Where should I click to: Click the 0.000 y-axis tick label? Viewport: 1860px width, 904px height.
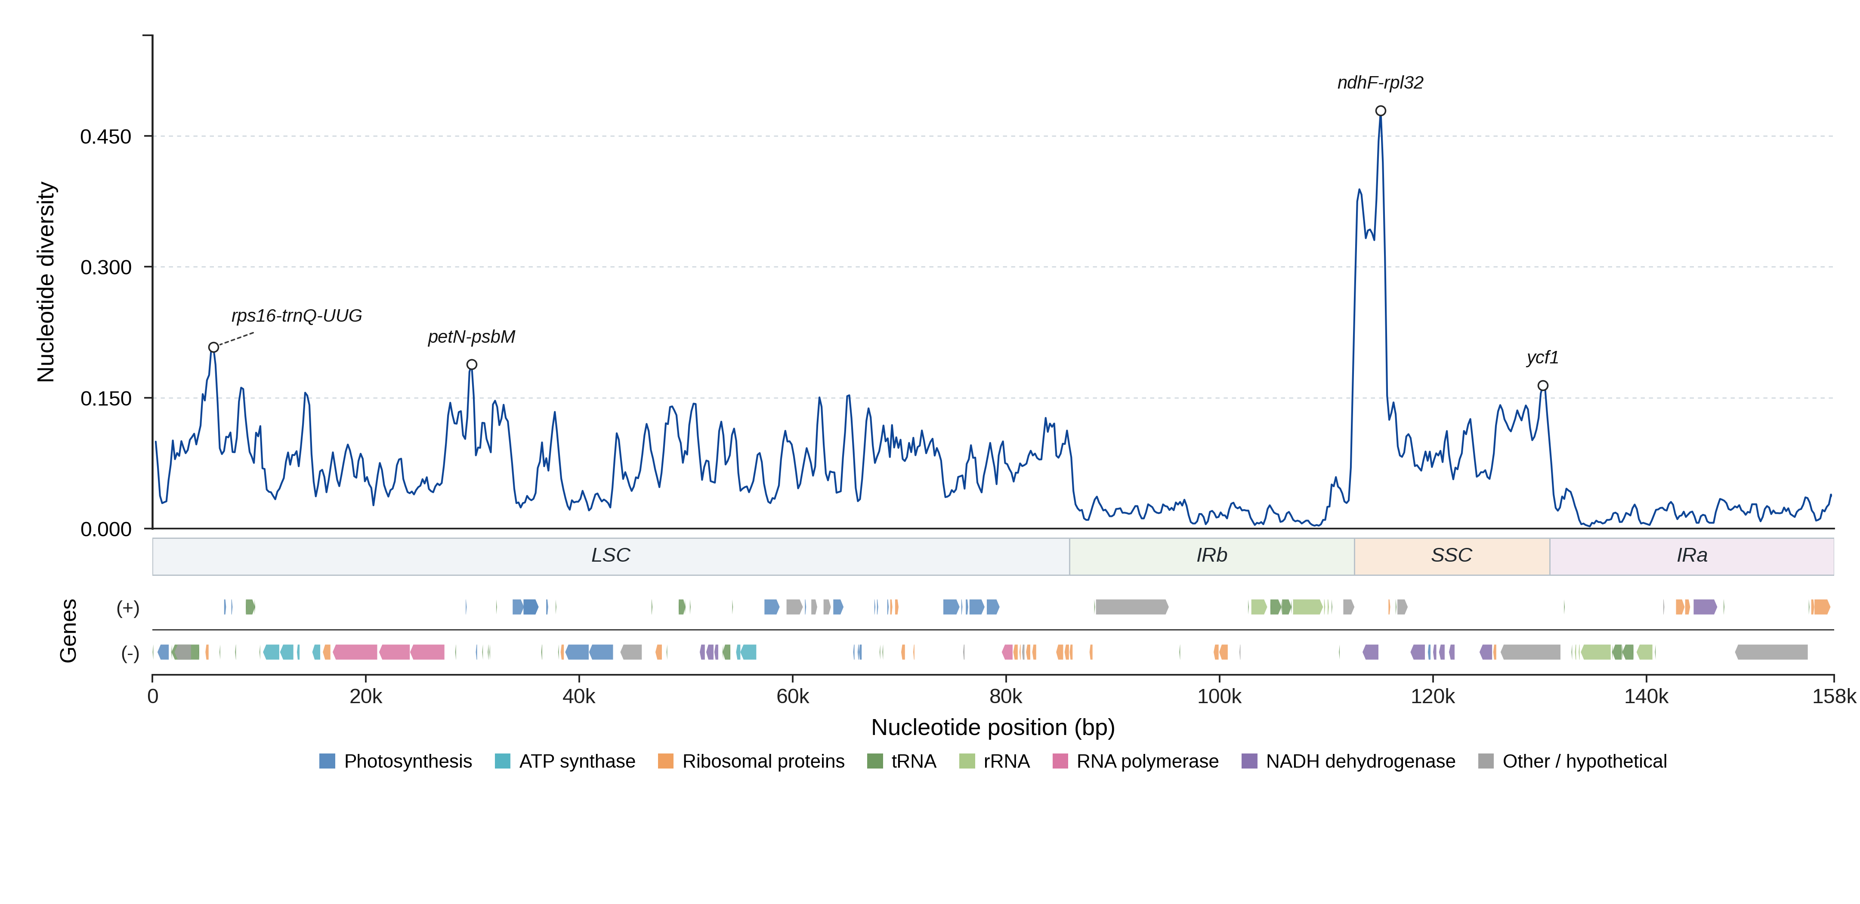point(106,529)
